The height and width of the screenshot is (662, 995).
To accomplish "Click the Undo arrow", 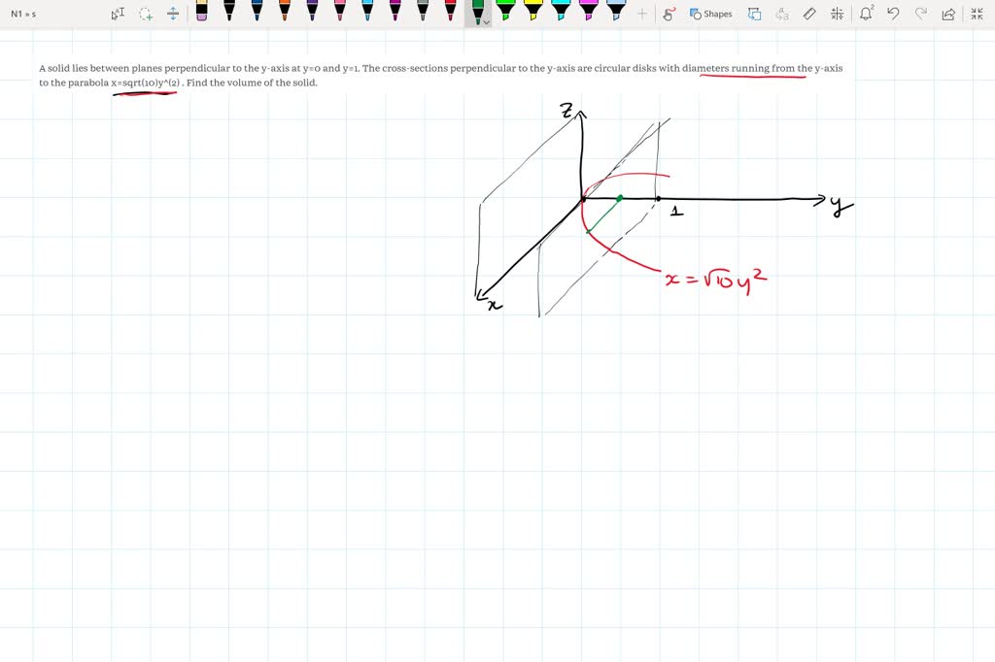I will (x=893, y=14).
